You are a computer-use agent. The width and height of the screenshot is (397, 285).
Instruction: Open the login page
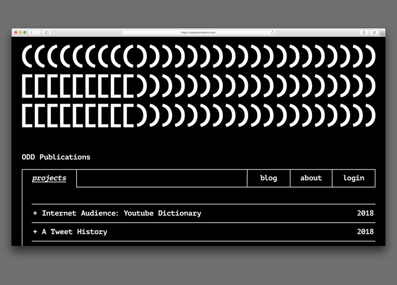pyautogui.click(x=353, y=178)
